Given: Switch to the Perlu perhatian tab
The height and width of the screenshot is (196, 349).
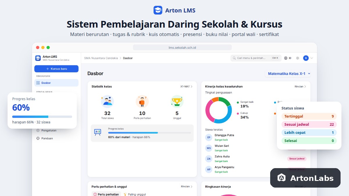Looking at the screenshot, I should pyautogui.click(x=106, y=194).
